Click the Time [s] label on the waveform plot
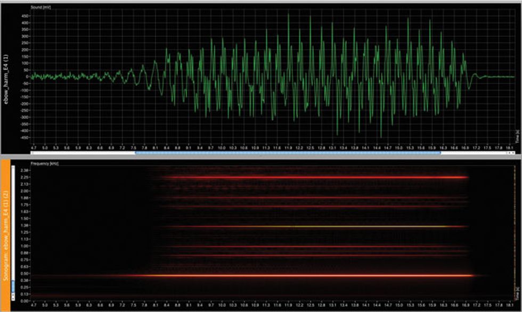Image resolution: width=522 pixels, height=312 pixels. pos(516,137)
